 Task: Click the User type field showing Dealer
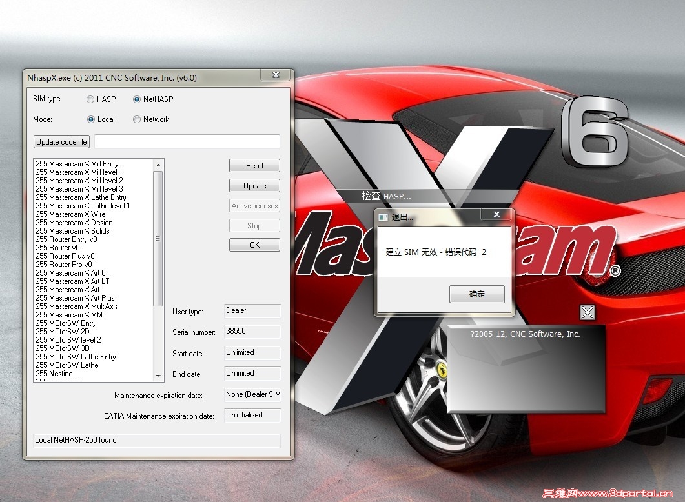click(x=252, y=311)
